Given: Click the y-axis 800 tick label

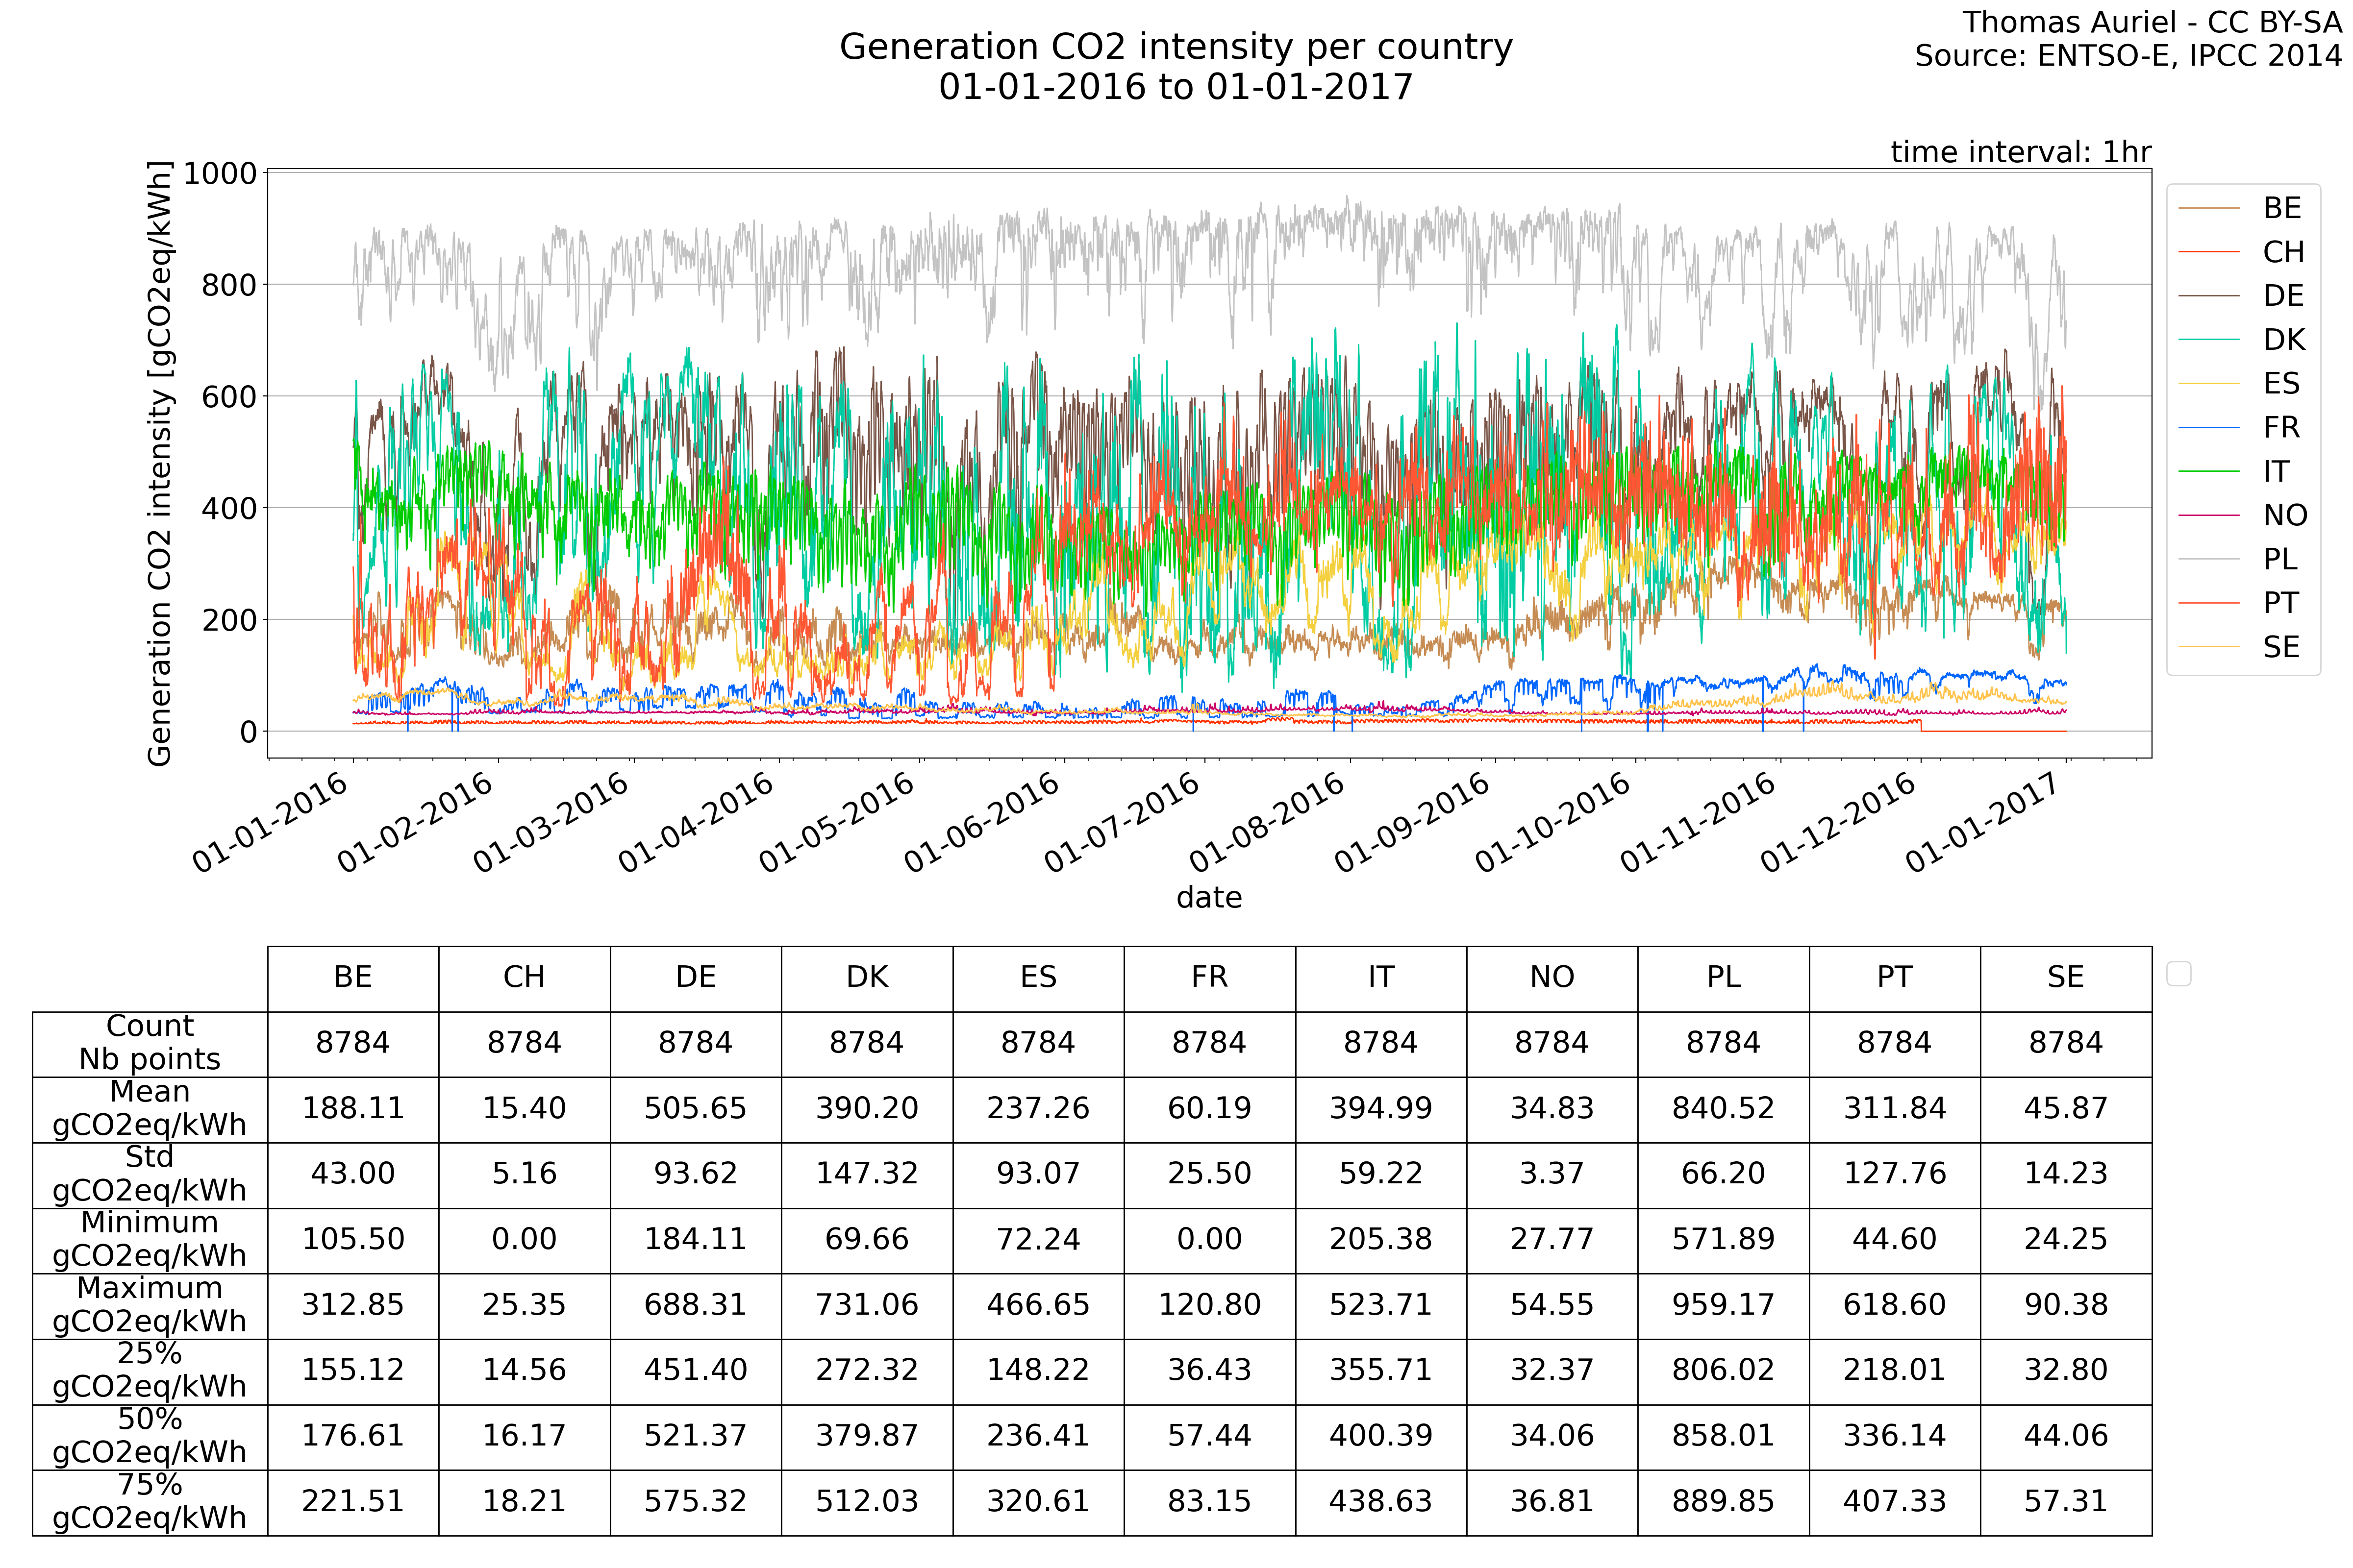Looking at the screenshot, I should (x=229, y=285).
